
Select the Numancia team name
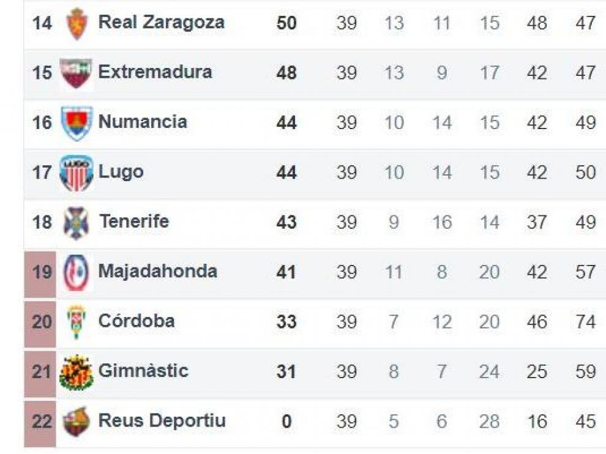coord(143,122)
